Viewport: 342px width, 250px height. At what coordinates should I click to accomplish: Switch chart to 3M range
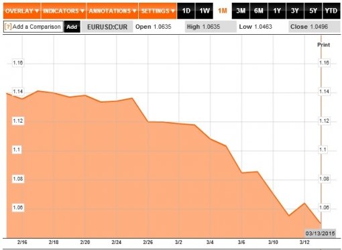click(241, 11)
